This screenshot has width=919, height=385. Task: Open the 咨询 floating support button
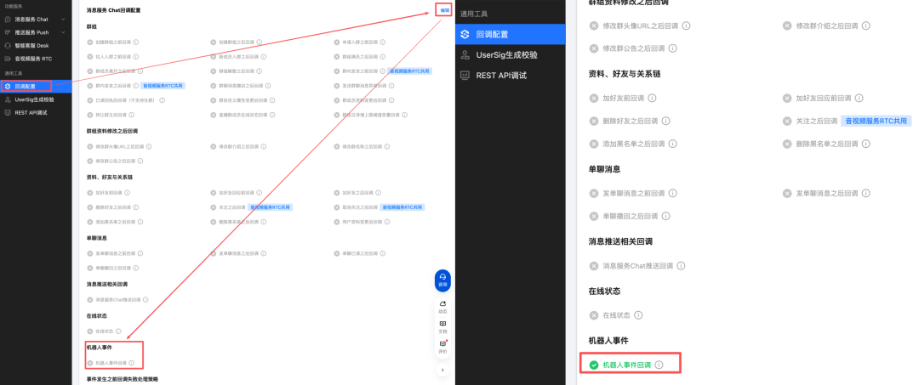coord(442,281)
